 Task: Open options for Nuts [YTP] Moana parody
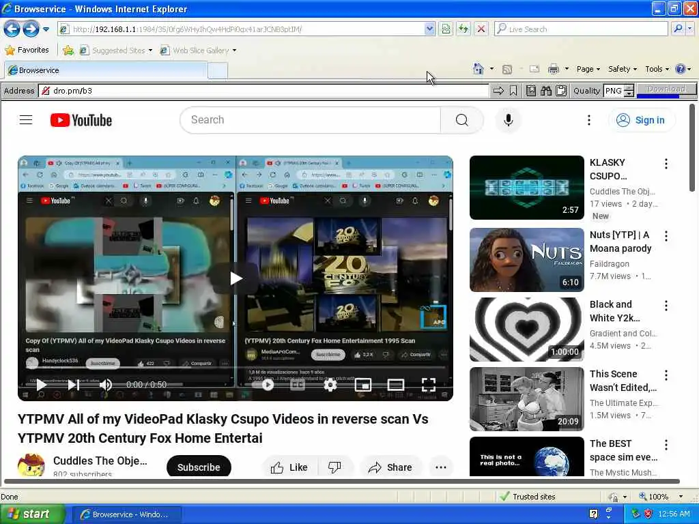click(x=666, y=235)
